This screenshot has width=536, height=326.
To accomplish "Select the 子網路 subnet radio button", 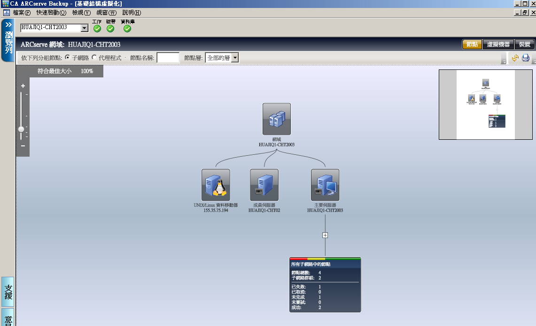I will (68, 58).
